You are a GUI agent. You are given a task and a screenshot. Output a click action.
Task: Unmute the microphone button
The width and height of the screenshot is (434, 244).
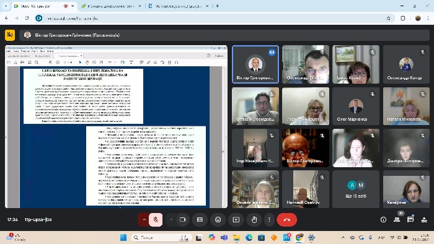pyautogui.click(x=156, y=220)
